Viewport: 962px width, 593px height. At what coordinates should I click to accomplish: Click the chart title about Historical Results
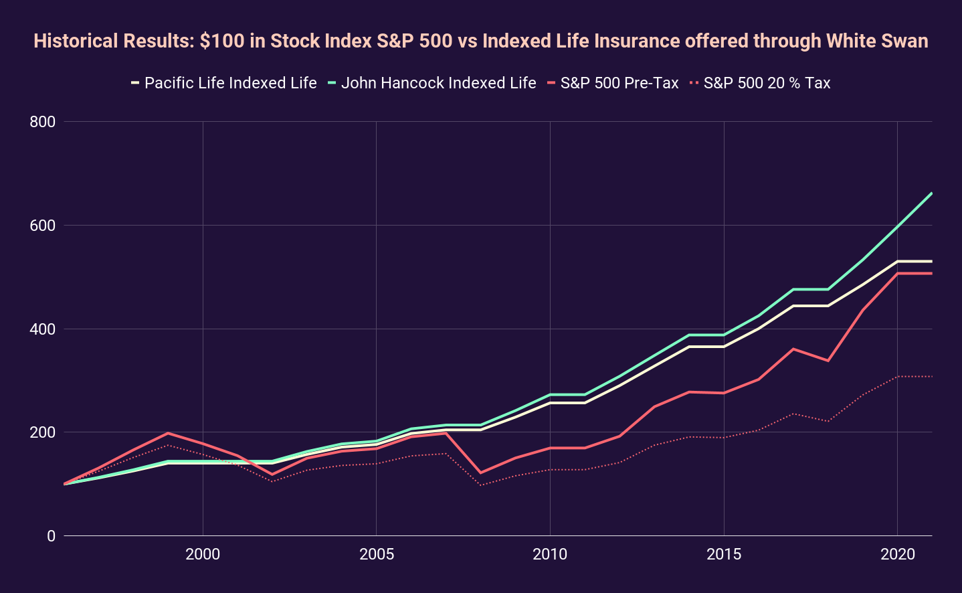pos(480,41)
